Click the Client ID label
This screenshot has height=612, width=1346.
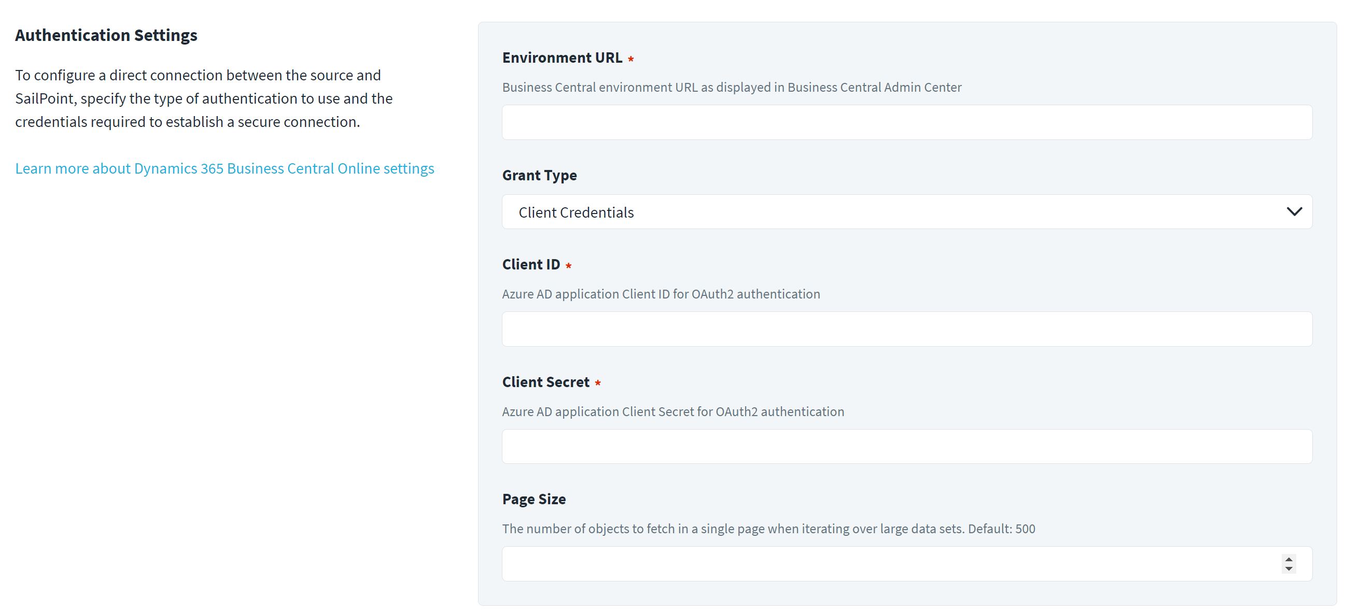(x=531, y=264)
